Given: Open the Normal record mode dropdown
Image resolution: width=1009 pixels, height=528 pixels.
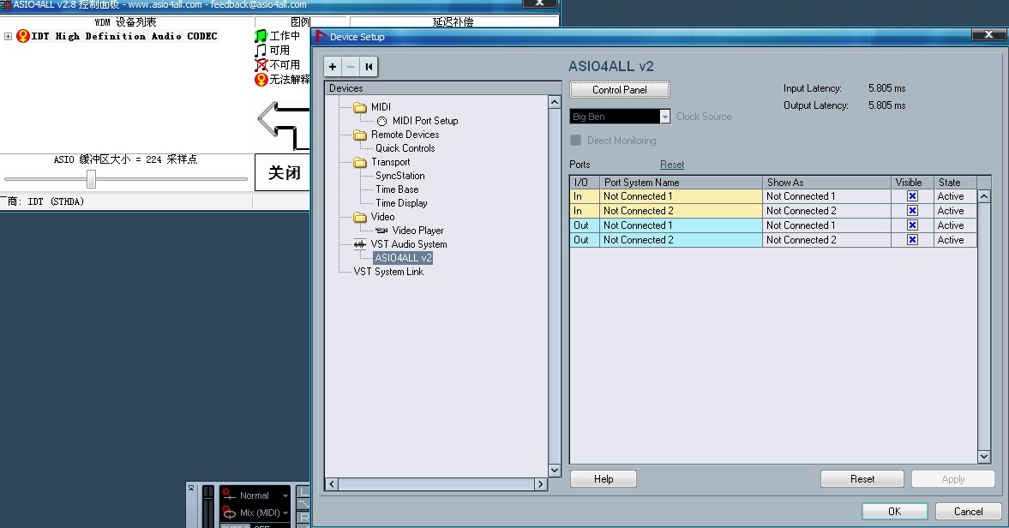Looking at the screenshot, I should [x=285, y=495].
